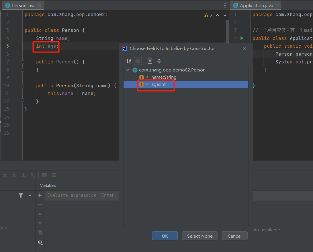The height and width of the screenshot is (252, 313).
Task: Click the warning indicator showing 2 problems
Action: tap(208, 15)
